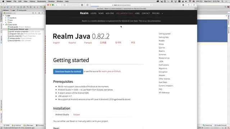Open Event Log in Android Studio
230x129 pixels.
207,125
